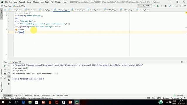Screen dimensions: 187x105
Task: Open the File menu
Action: tap(6, 2)
